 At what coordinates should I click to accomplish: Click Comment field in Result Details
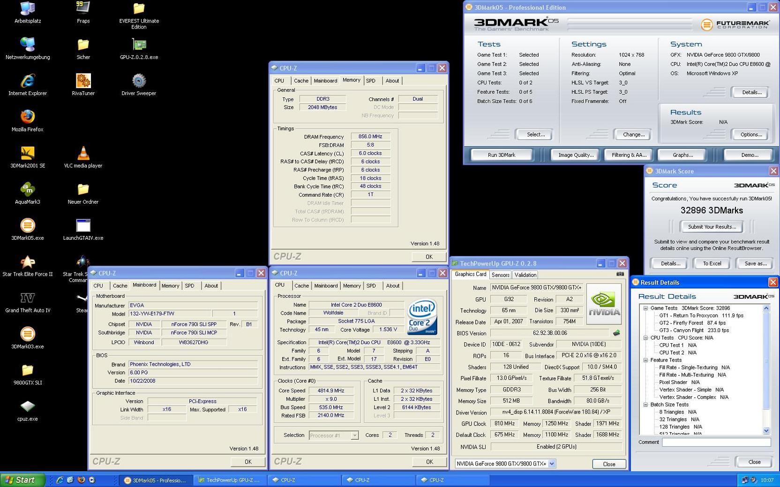pyautogui.click(x=716, y=443)
